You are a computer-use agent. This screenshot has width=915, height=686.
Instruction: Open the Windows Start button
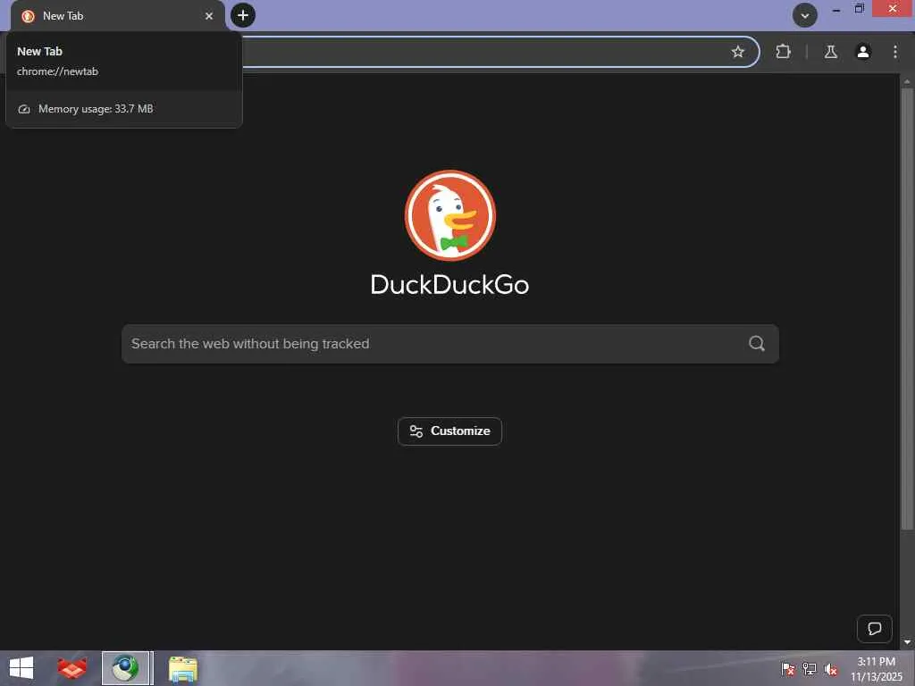coord(21,668)
